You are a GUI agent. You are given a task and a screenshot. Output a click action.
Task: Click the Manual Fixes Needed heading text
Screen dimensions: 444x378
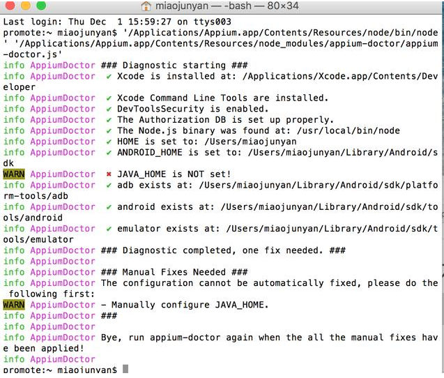click(174, 272)
